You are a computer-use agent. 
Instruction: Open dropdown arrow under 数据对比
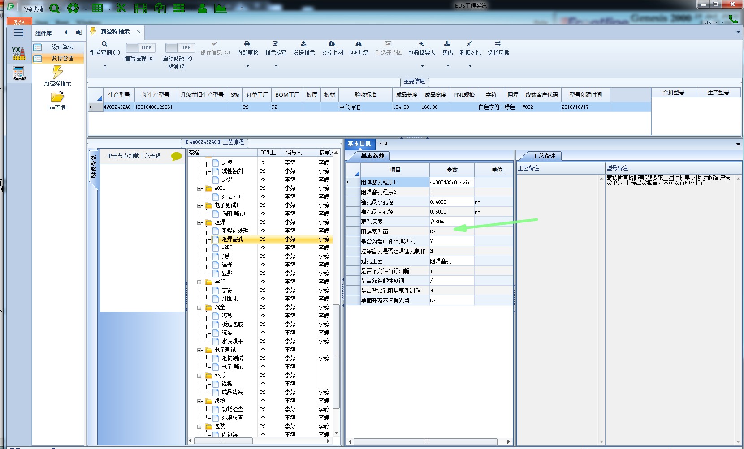tap(470, 66)
